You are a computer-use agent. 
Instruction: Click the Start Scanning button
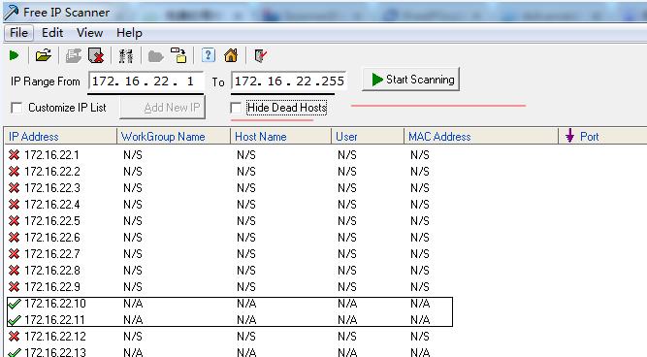pos(411,80)
